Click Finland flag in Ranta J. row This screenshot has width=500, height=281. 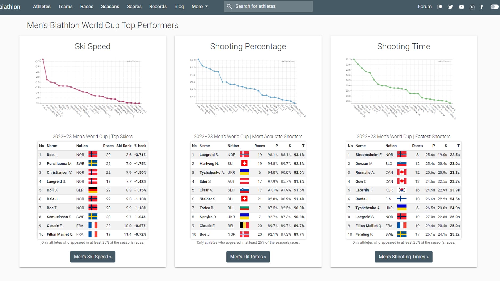[x=402, y=199]
